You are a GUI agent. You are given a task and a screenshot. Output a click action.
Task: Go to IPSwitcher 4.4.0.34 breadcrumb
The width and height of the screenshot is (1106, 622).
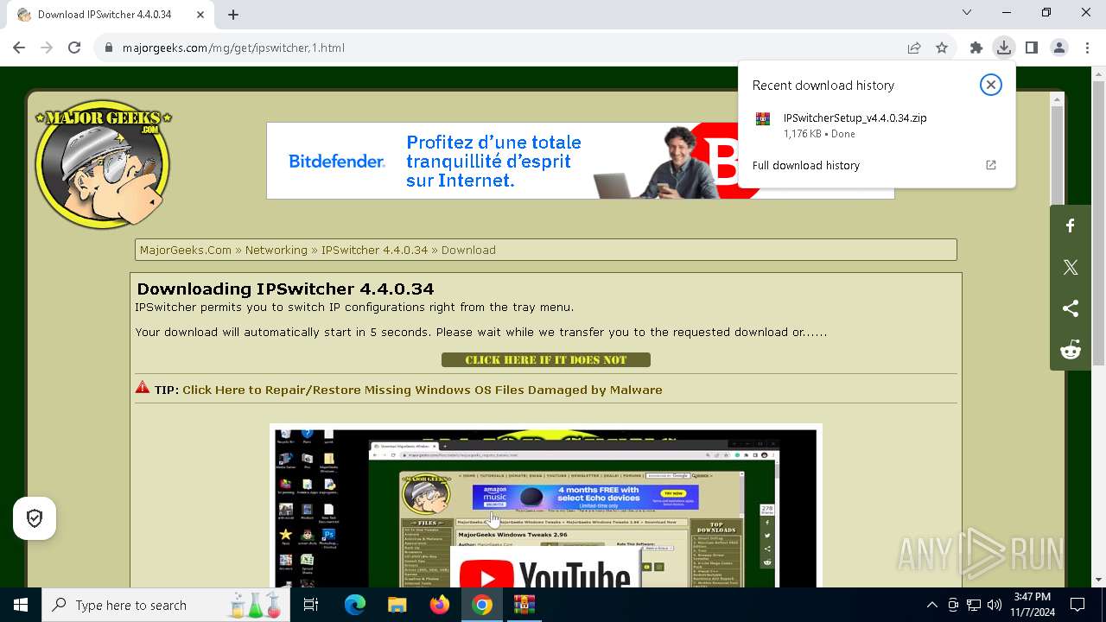point(374,250)
